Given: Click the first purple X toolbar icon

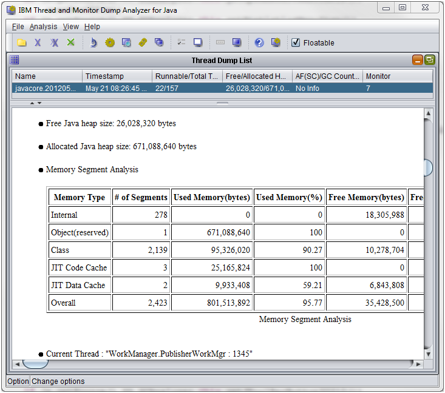Looking at the screenshot, I should click(38, 42).
